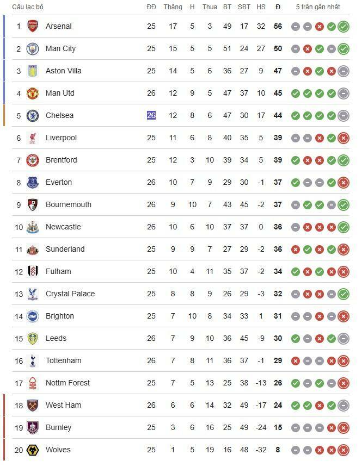
Task: Select the Chelsea club badge
Action: click(33, 115)
